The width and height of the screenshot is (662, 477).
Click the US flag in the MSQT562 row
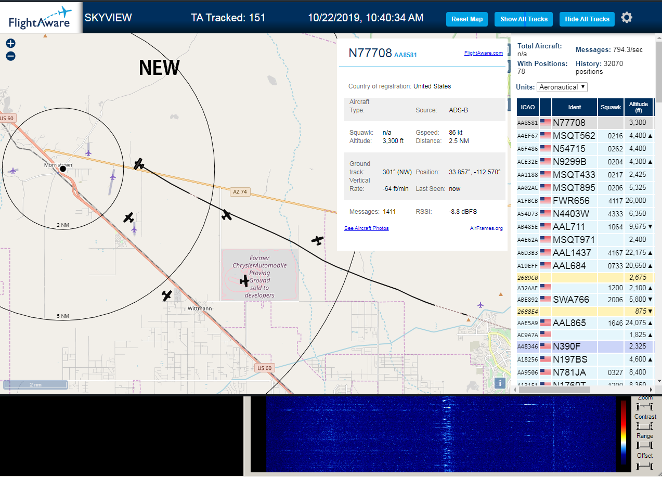pyautogui.click(x=546, y=136)
